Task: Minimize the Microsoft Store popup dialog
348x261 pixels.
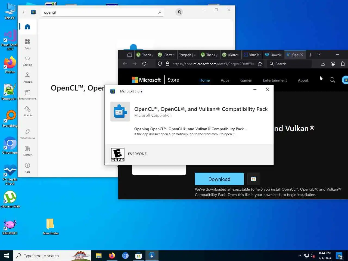Action: [255, 89]
